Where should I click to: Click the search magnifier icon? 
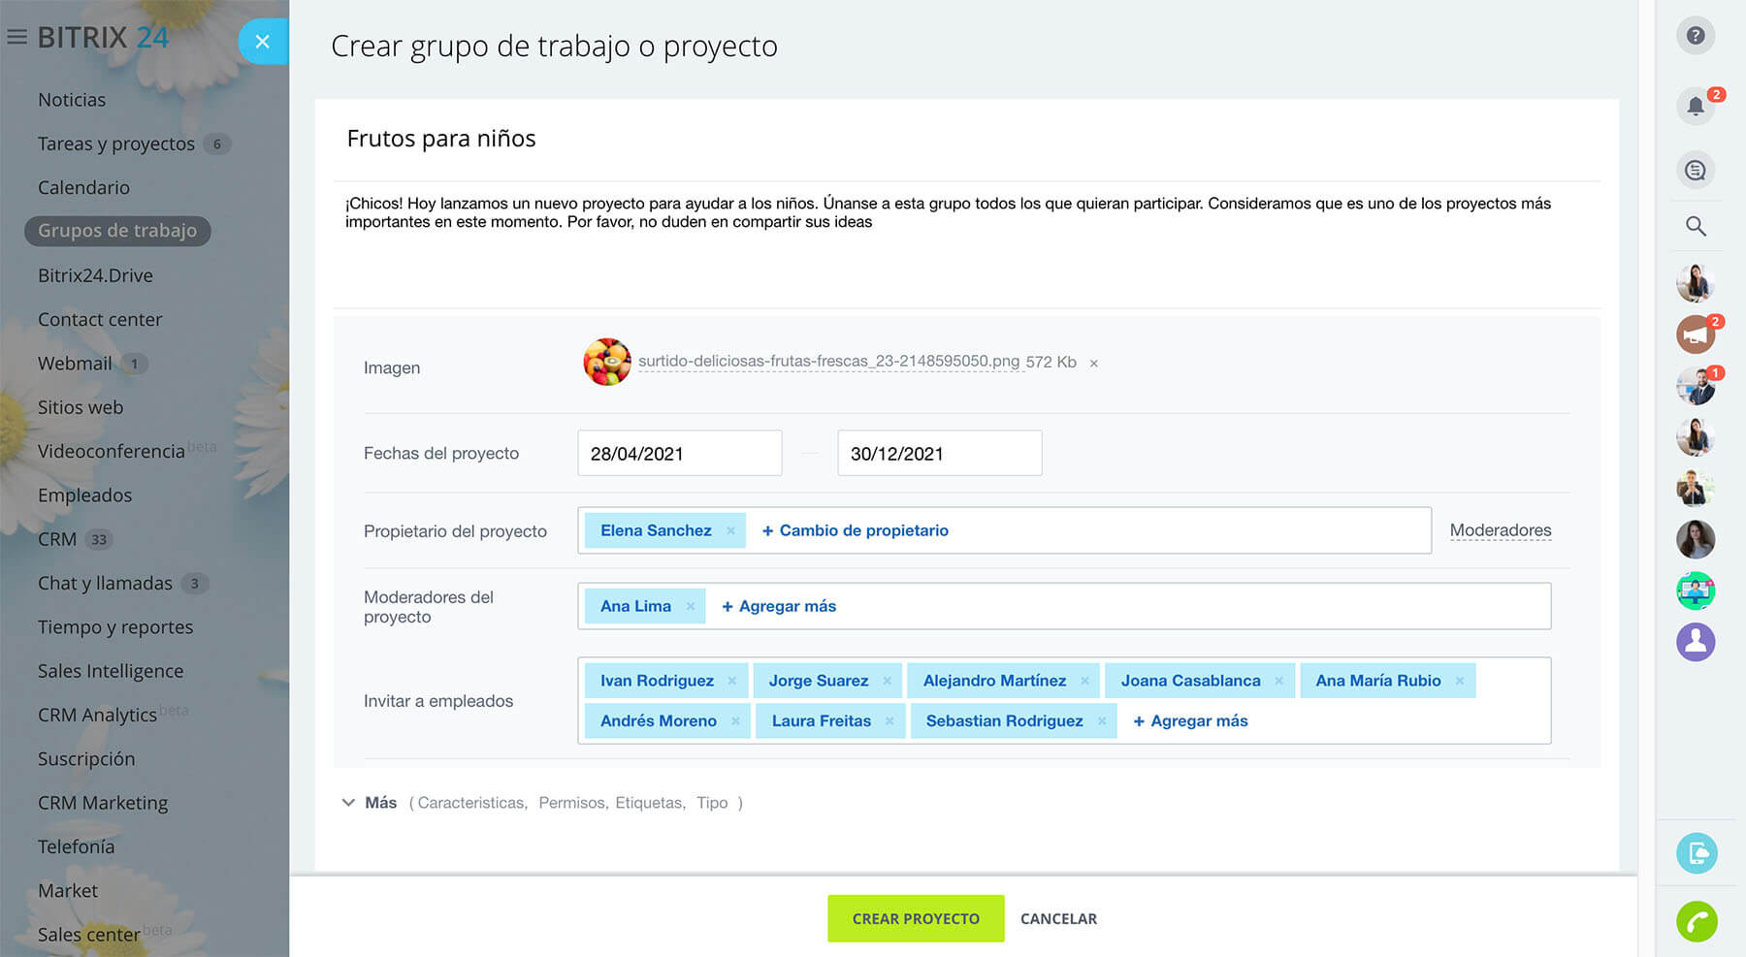tap(1695, 226)
